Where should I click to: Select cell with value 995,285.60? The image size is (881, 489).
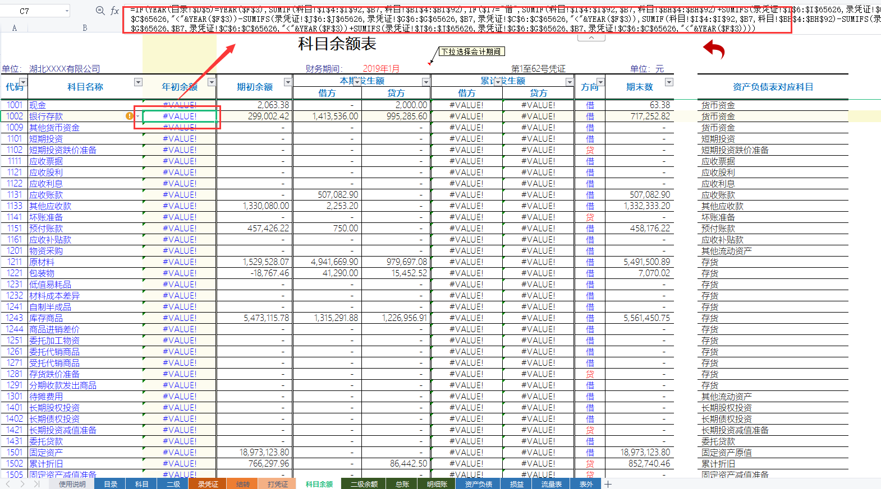pyautogui.click(x=396, y=116)
